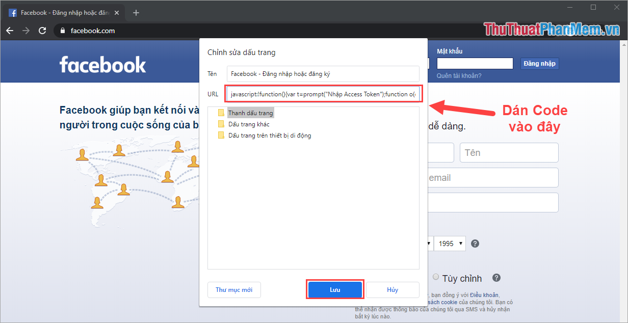Click the Facebook favicon on the browser tab
This screenshot has height=323, width=628.
point(12,12)
